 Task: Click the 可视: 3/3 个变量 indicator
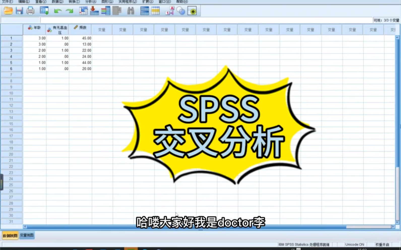386,20
